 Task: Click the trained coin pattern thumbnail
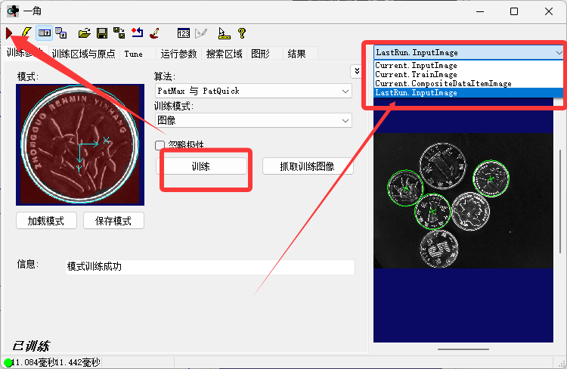[80, 144]
